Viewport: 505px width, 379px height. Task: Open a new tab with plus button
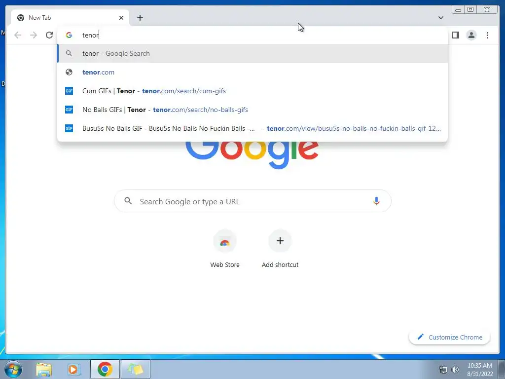pyautogui.click(x=140, y=18)
